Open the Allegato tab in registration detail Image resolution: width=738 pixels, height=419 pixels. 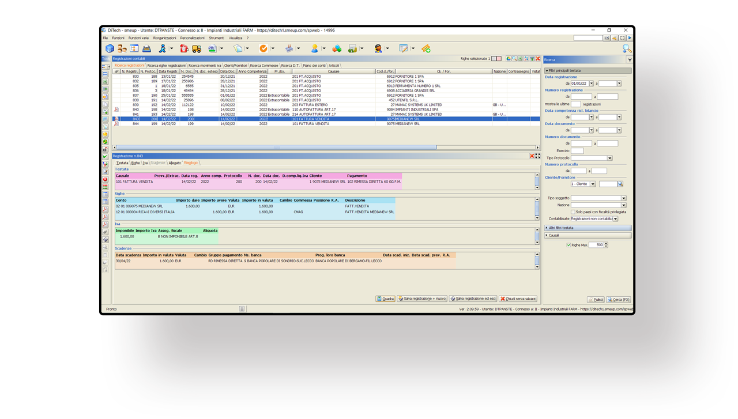[175, 163]
